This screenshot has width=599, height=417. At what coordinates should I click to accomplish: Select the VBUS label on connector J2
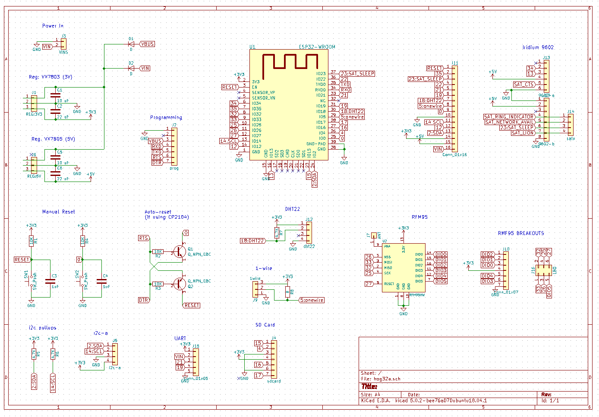(155, 141)
